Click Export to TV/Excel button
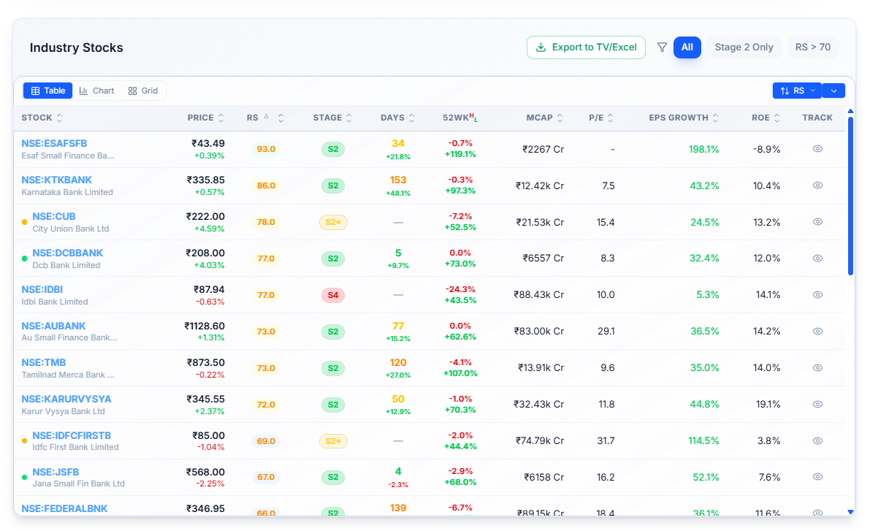The height and width of the screenshot is (531, 870). (x=586, y=47)
